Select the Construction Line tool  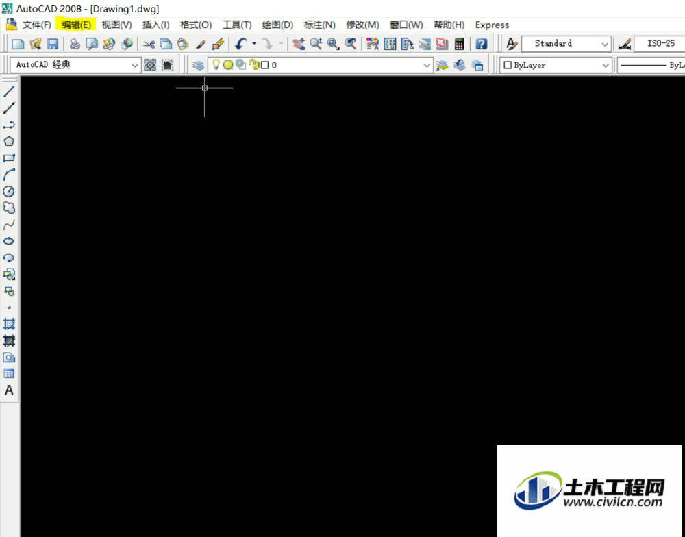pyautogui.click(x=9, y=108)
